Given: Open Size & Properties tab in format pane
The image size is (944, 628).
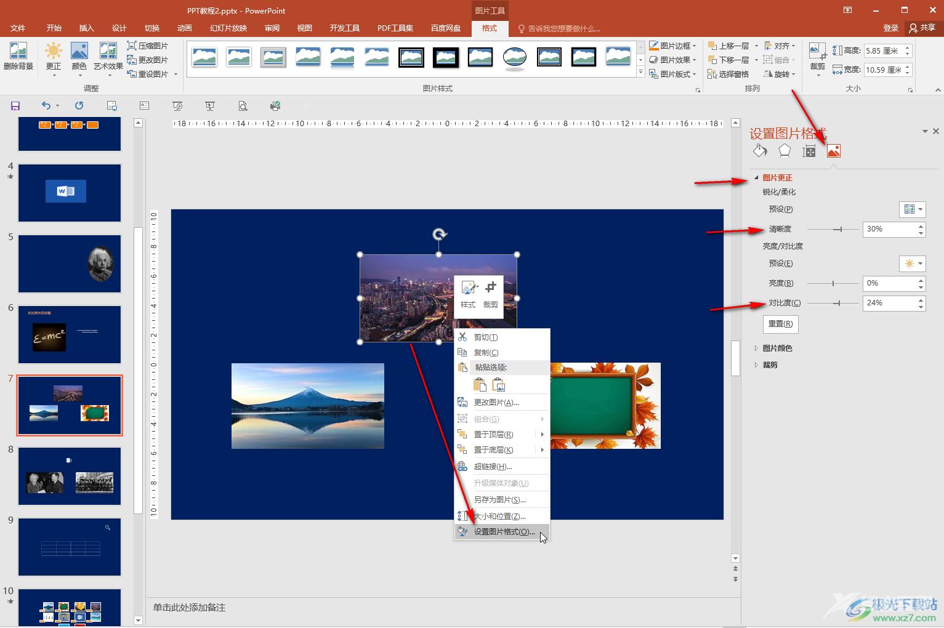Looking at the screenshot, I should 809,151.
